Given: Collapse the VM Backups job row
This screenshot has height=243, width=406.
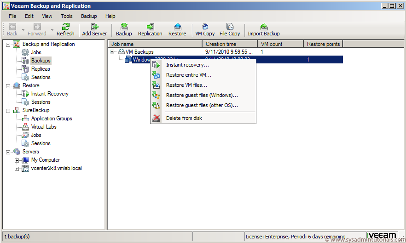Looking at the screenshot, I should 113,52.
